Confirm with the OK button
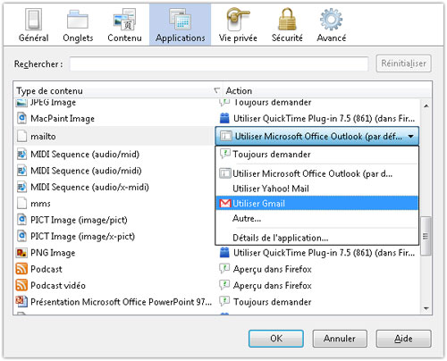Screen dimensions: 447x361 (x=276, y=339)
